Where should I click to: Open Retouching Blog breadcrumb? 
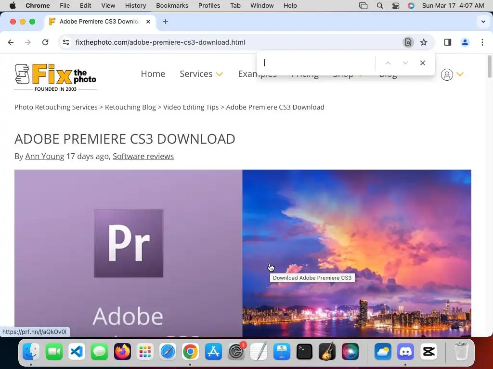click(130, 107)
